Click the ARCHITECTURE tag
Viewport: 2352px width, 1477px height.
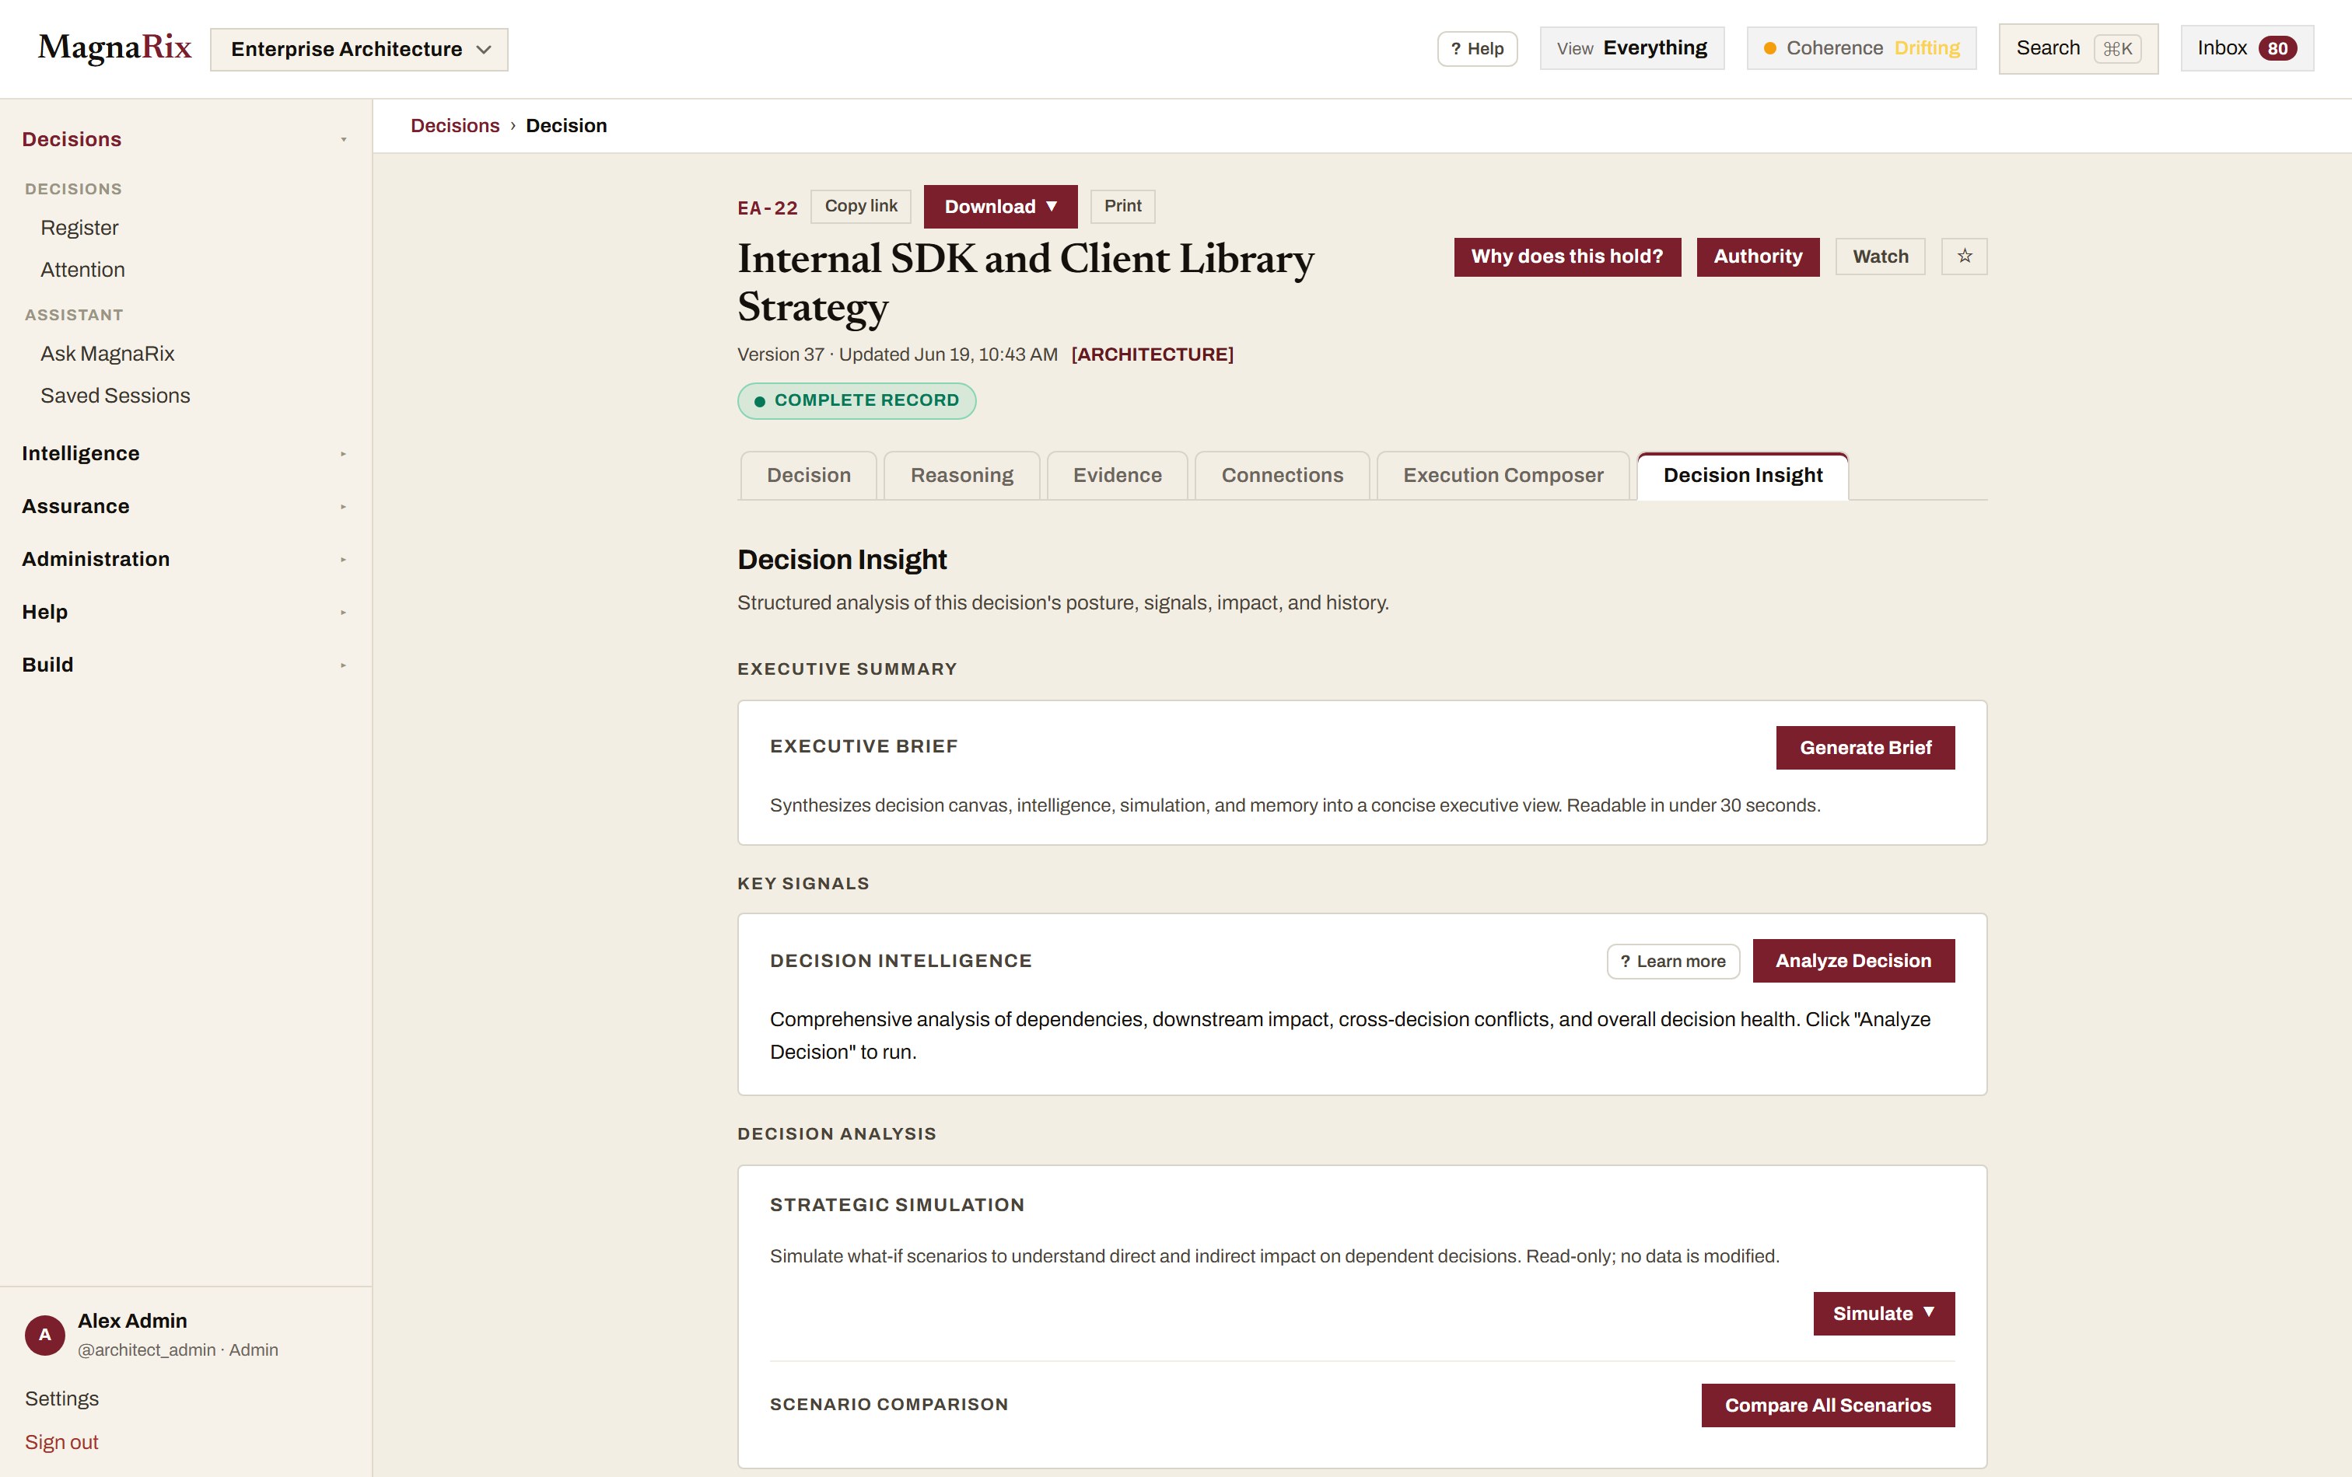(1152, 354)
